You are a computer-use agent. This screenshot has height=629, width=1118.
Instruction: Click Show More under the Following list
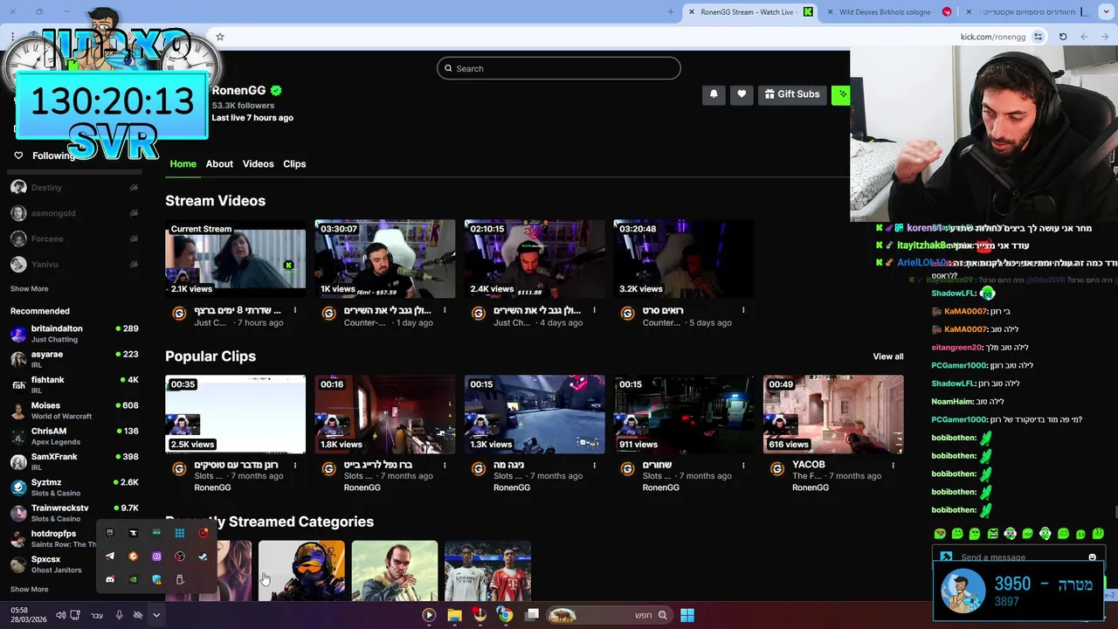pyautogui.click(x=29, y=288)
